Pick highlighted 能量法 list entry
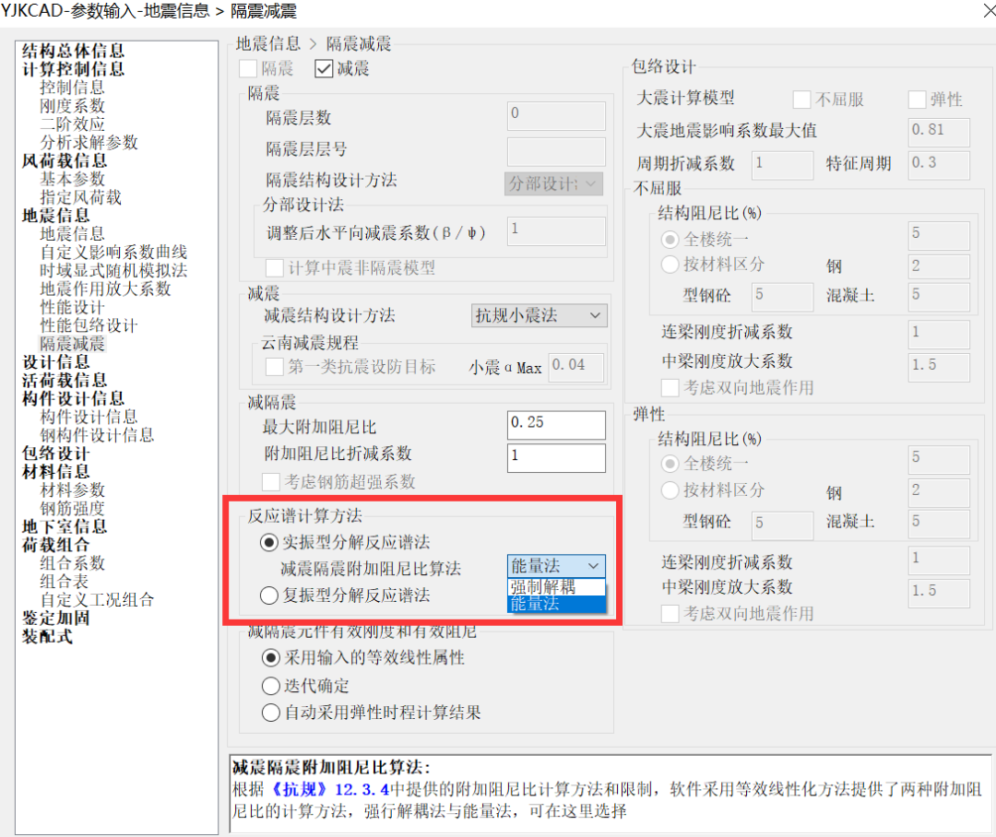The width and height of the screenshot is (996, 837). coord(556,604)
